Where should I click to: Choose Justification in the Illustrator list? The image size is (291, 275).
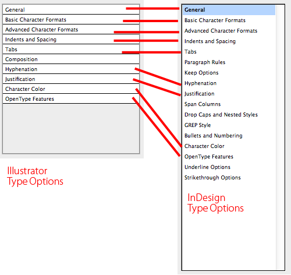(71, 79)
